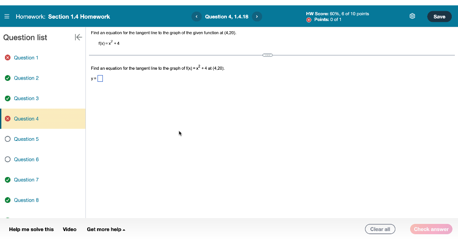Expand Get more help menu

coord(106,229)
